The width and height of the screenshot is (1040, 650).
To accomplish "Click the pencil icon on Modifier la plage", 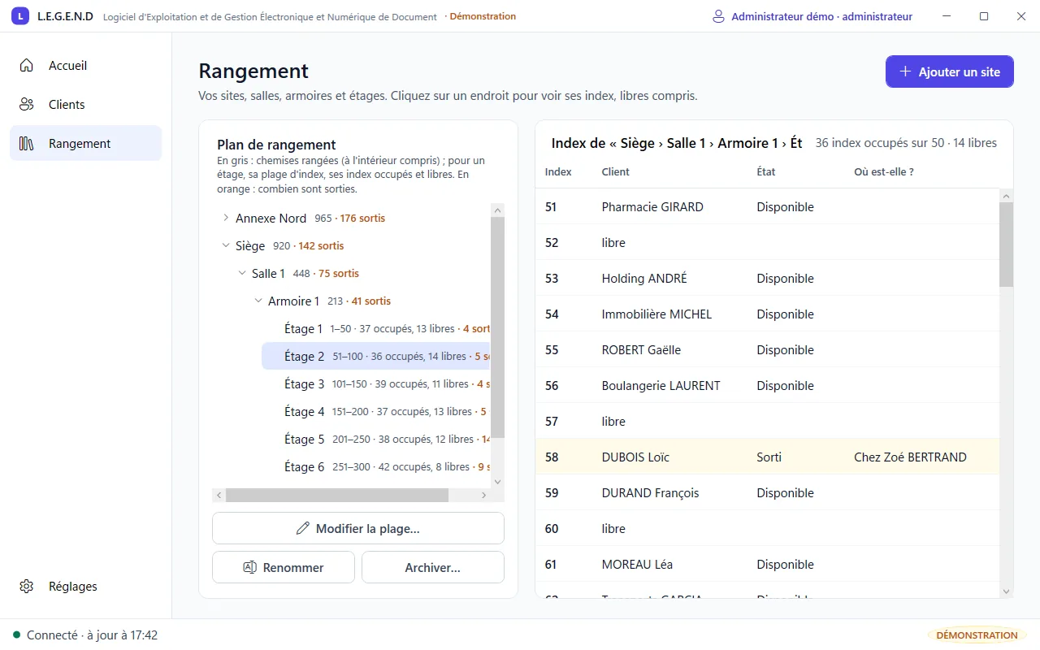I will coord(303,528).
